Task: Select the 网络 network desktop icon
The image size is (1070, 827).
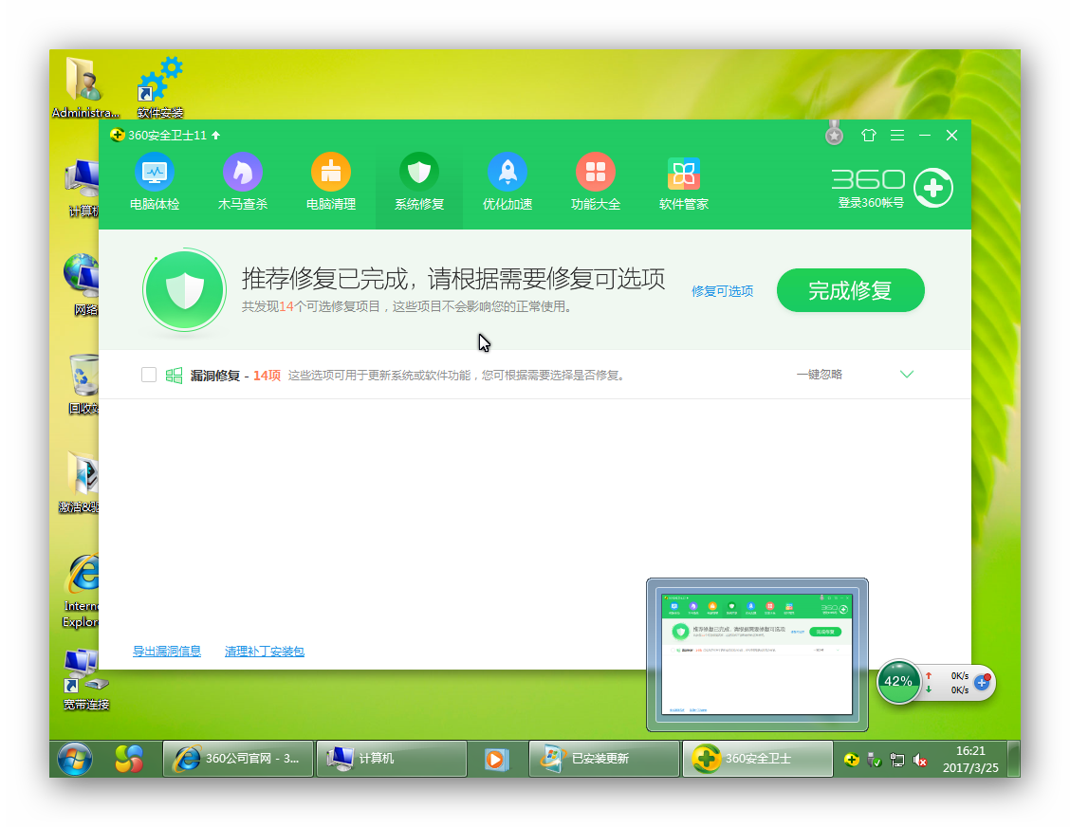Action: [83, 285]
